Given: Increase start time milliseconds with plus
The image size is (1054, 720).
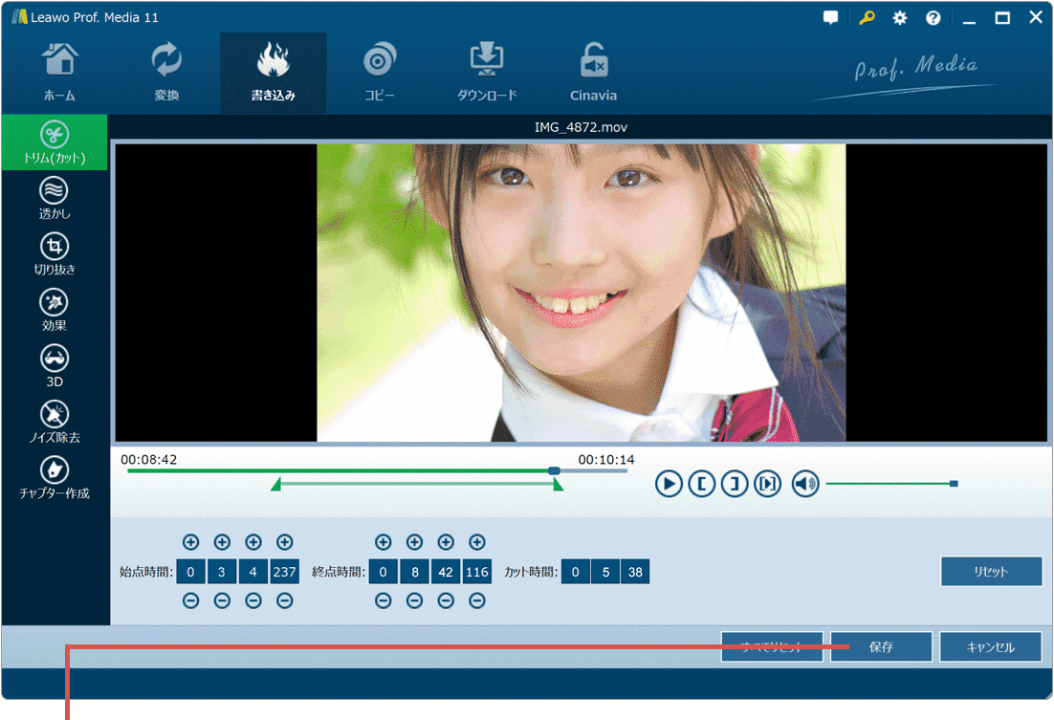Looking at the screenshot, I should point(284,543).
